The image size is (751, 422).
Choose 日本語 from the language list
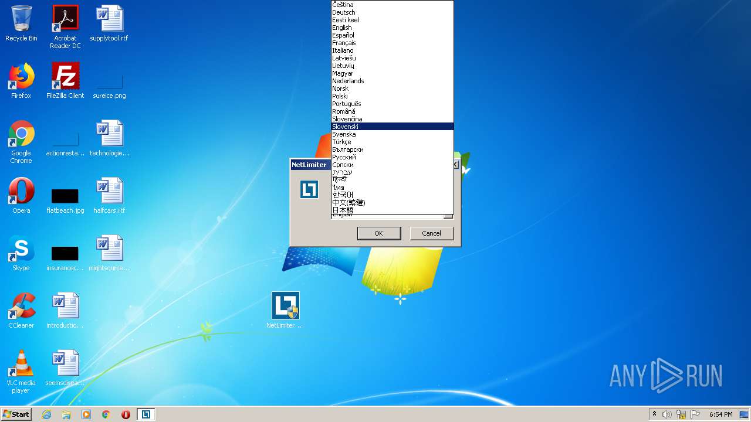[x=393, y=210]
